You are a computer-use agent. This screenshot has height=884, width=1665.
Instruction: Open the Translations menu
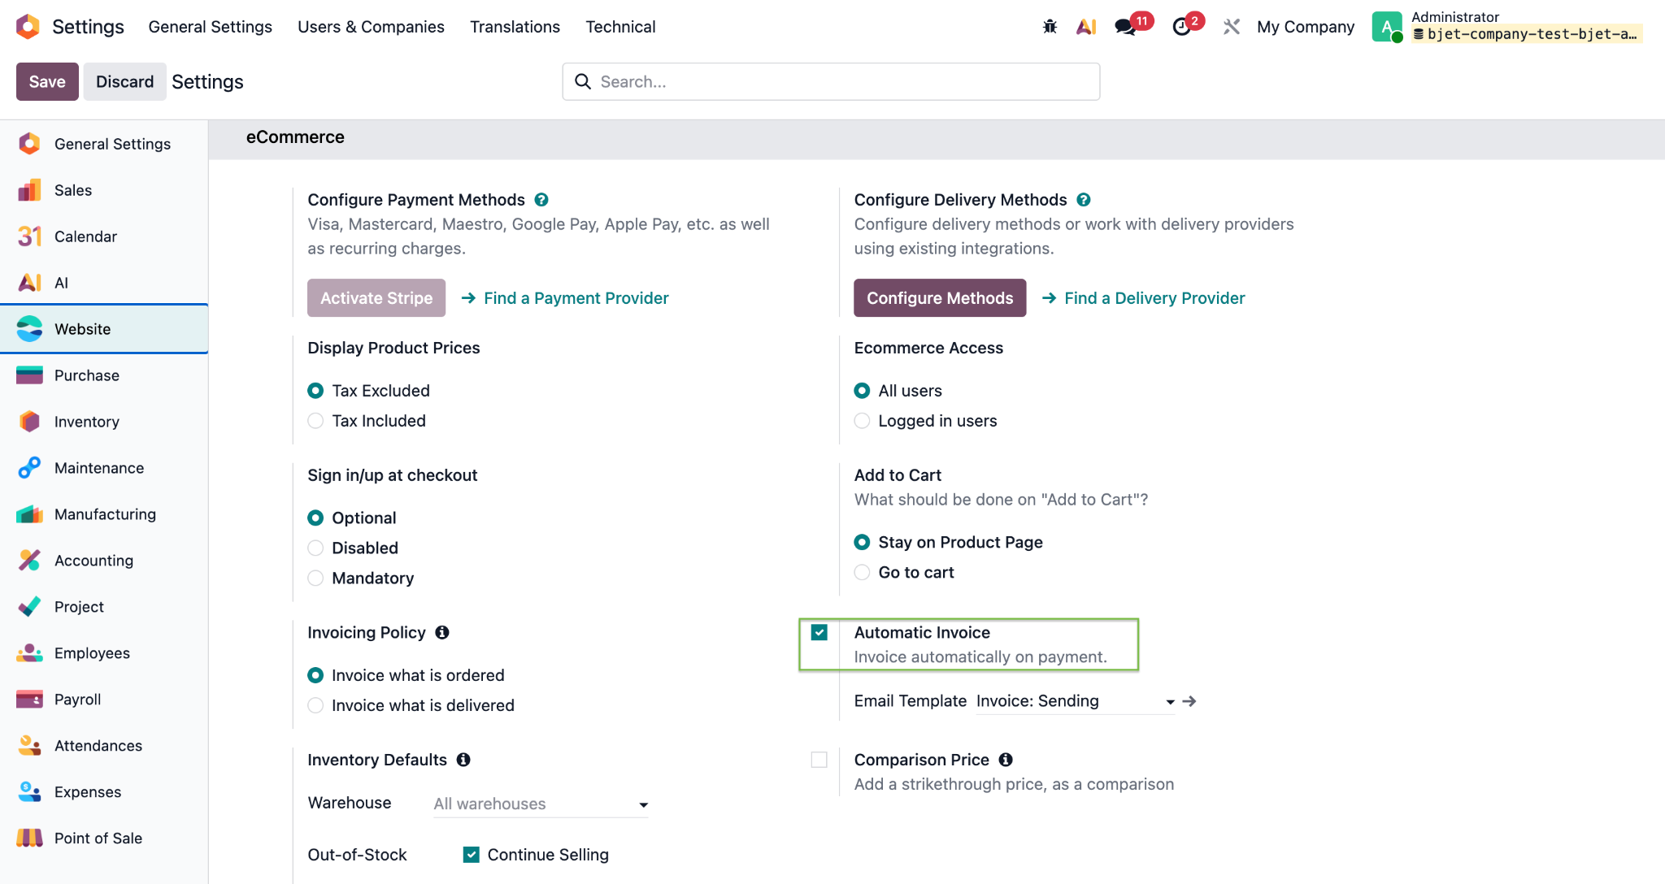pos(515,27)
